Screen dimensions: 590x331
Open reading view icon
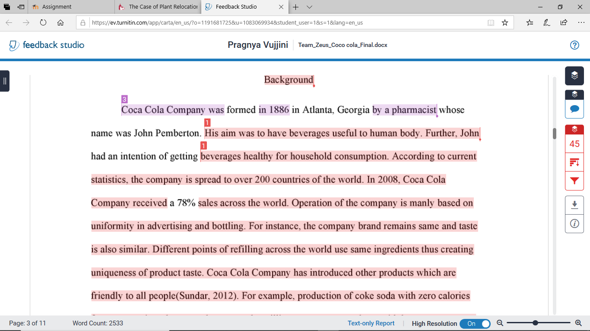coord(491,23)
